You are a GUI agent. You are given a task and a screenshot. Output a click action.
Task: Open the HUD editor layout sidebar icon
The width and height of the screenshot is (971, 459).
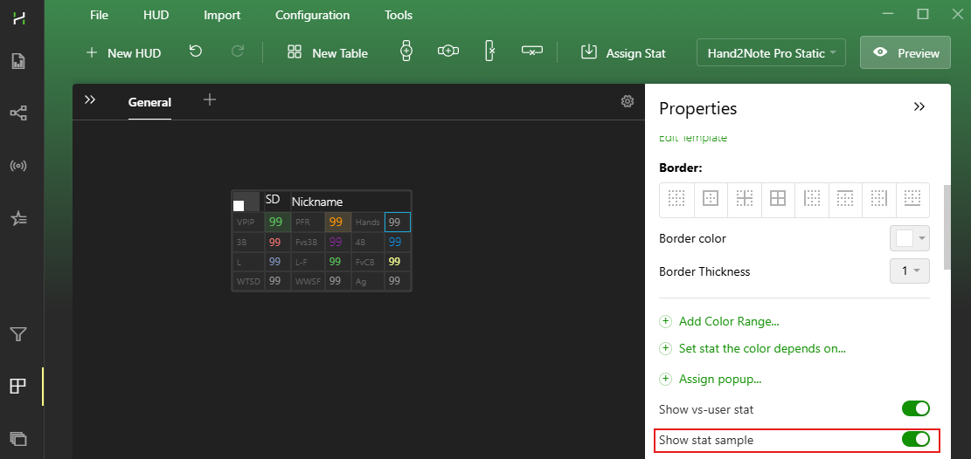coord(18,387)
